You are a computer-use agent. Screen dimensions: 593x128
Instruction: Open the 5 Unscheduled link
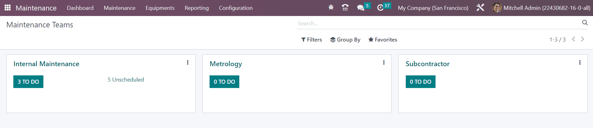126,80
